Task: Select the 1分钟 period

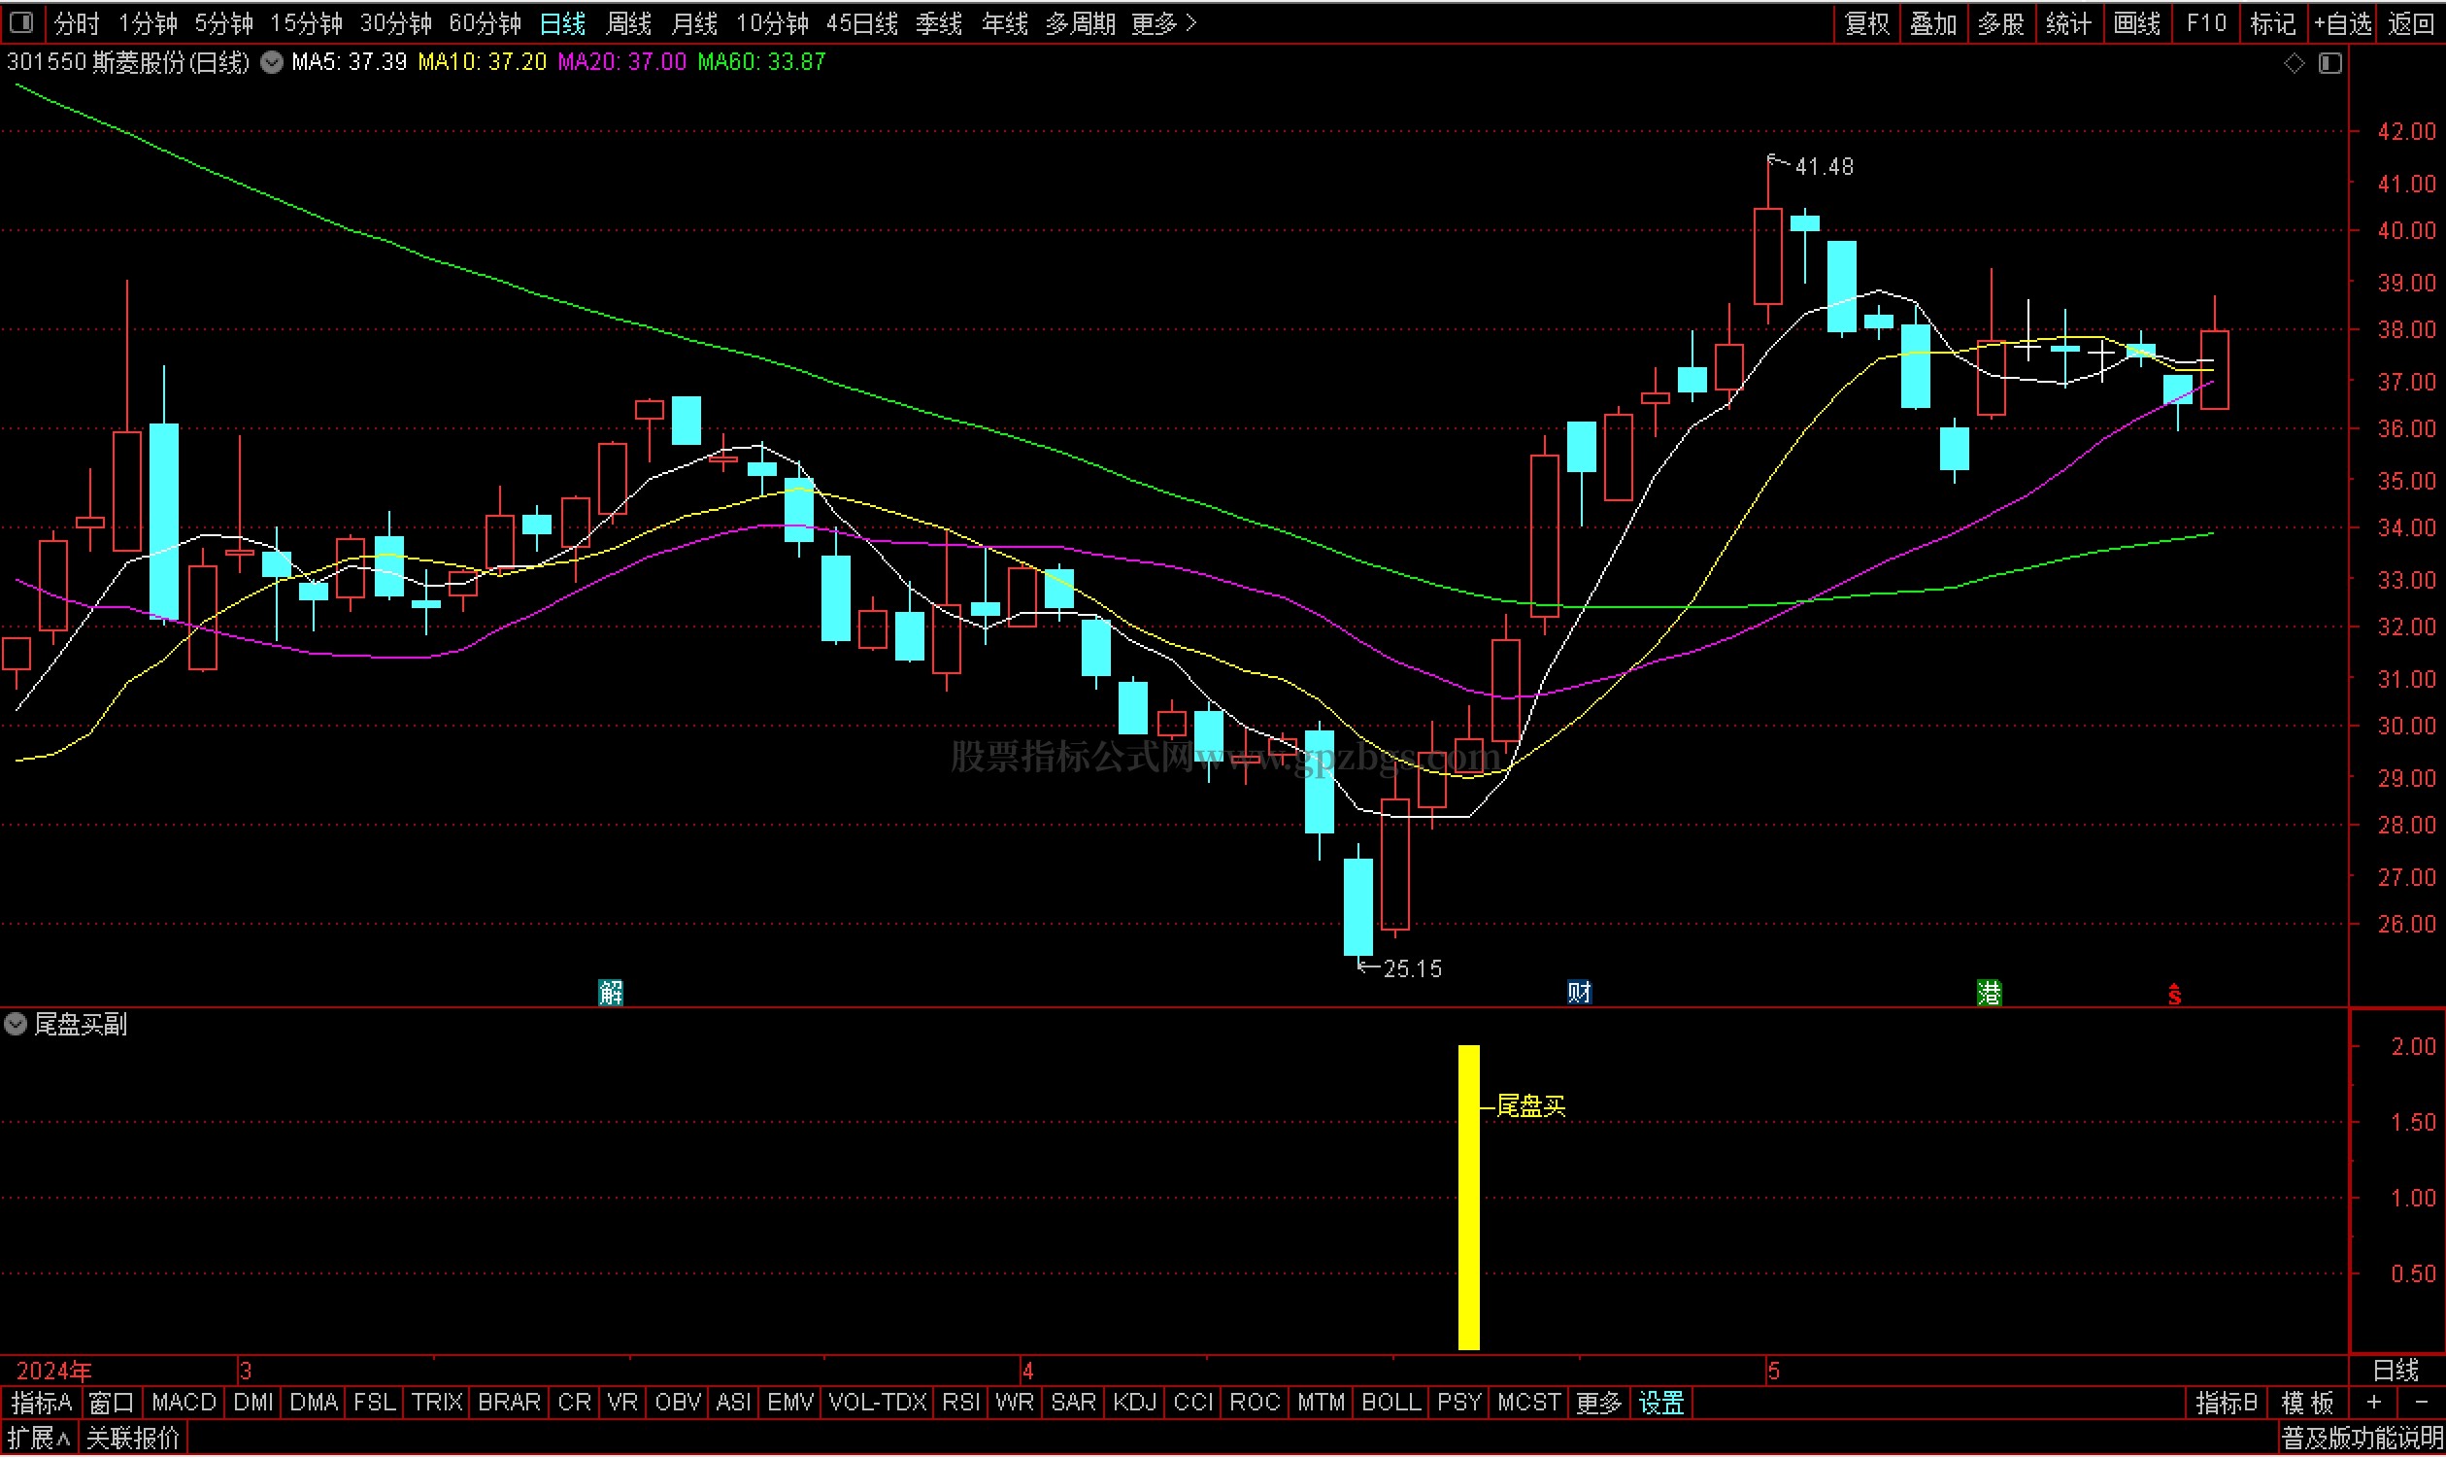Action: [148, 22]
